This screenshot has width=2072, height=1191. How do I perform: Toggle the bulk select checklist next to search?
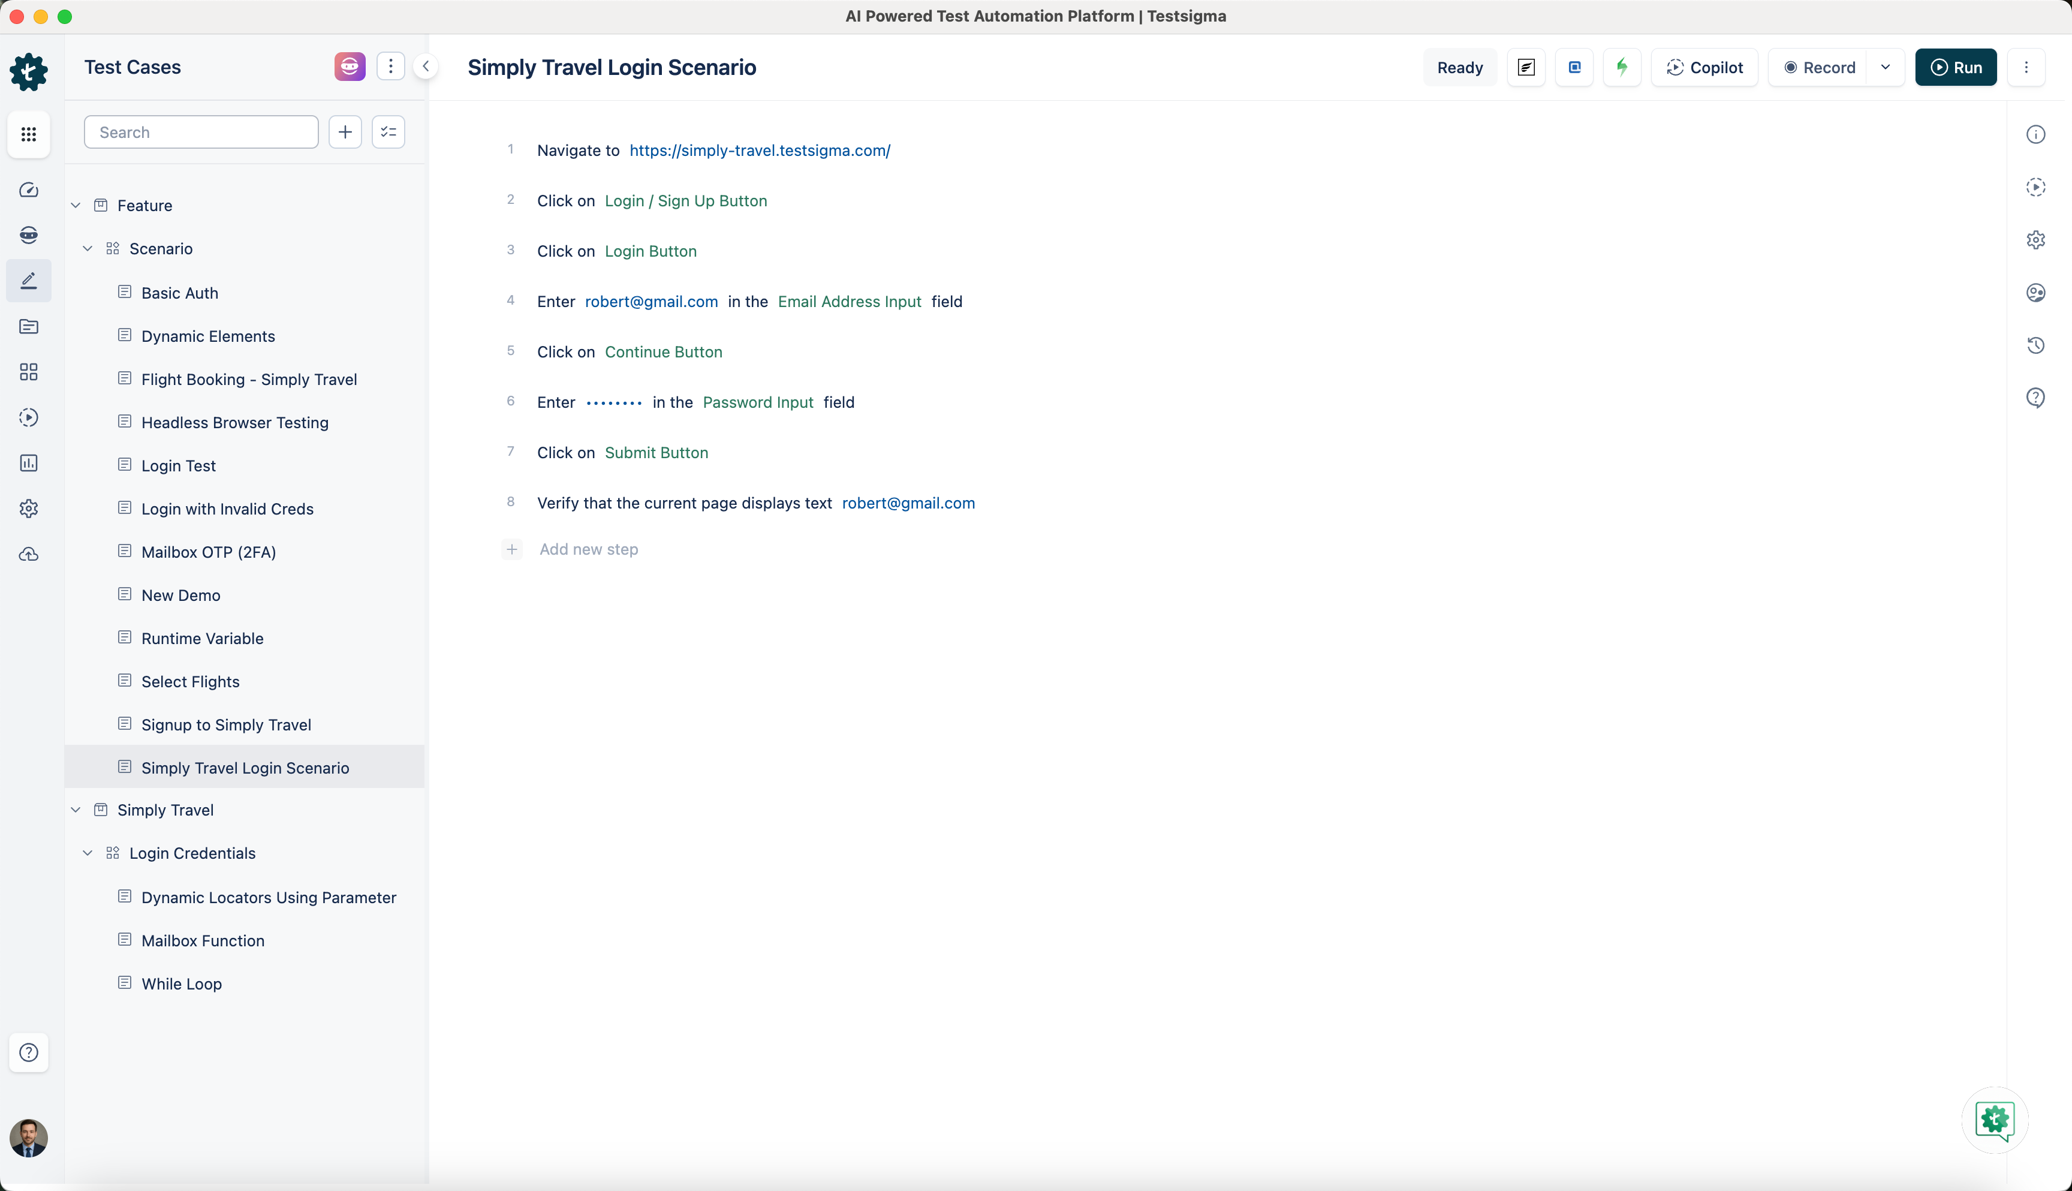tap(387, 132)
